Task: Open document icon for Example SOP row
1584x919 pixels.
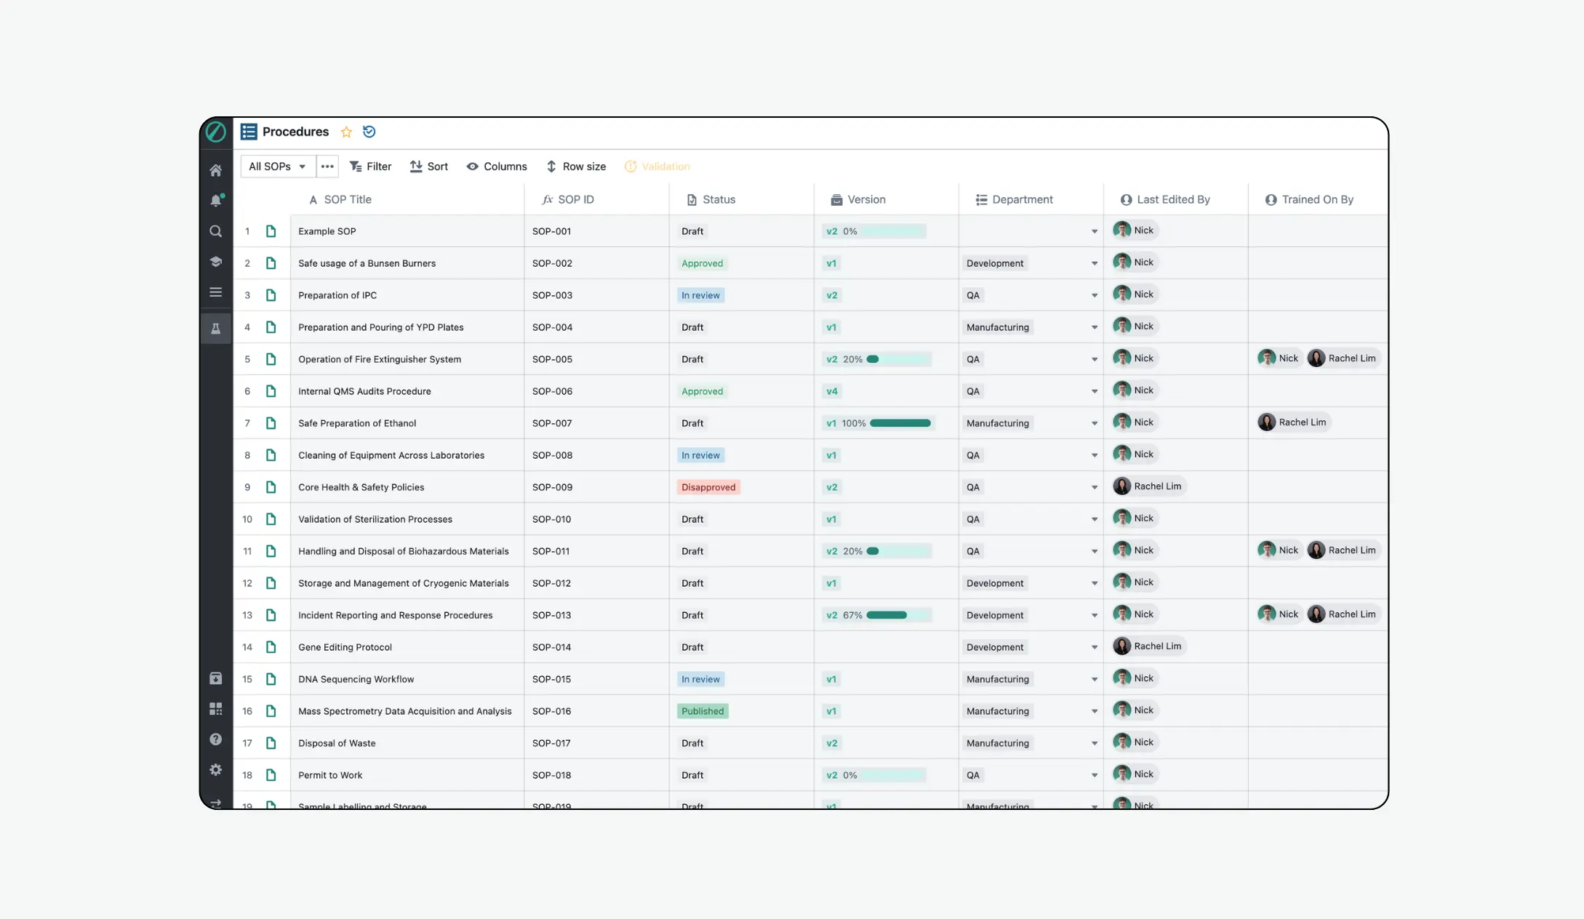Action: (271, 231)
